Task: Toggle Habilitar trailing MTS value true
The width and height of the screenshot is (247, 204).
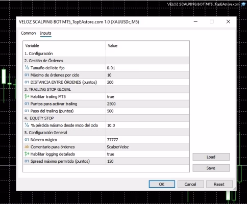Action: pos(147,96)
